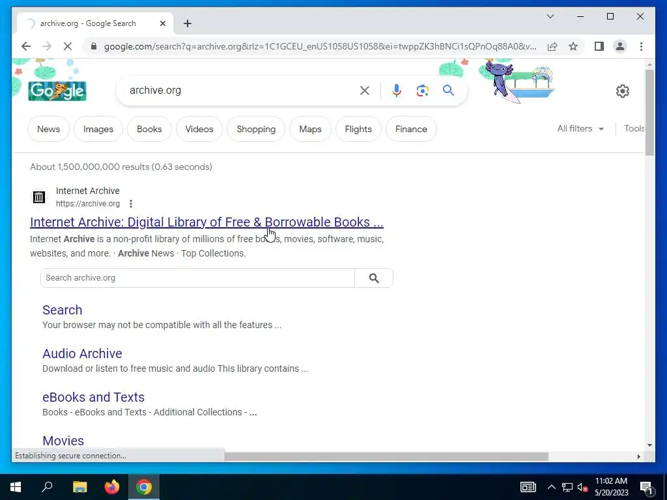
Task: Bookmark this tab with star icon
Action: click(x=573, y=46)
